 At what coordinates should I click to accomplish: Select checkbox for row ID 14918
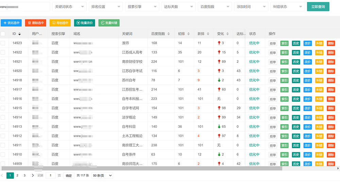(3, 80)
